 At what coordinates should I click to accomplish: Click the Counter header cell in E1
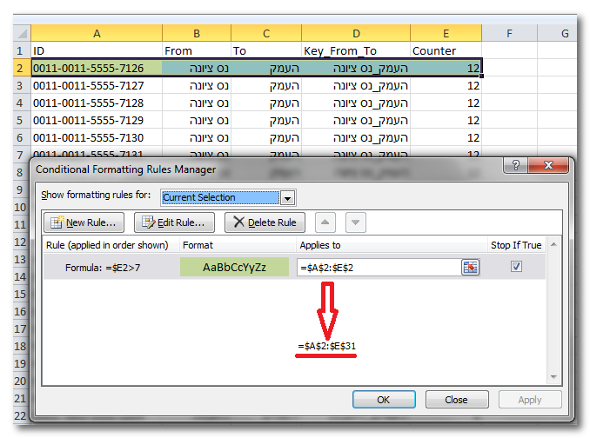(446, 50)
